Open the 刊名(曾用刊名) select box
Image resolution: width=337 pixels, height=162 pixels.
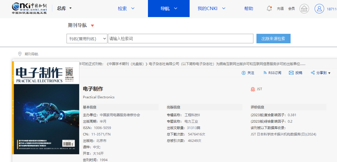click(87, 39)
